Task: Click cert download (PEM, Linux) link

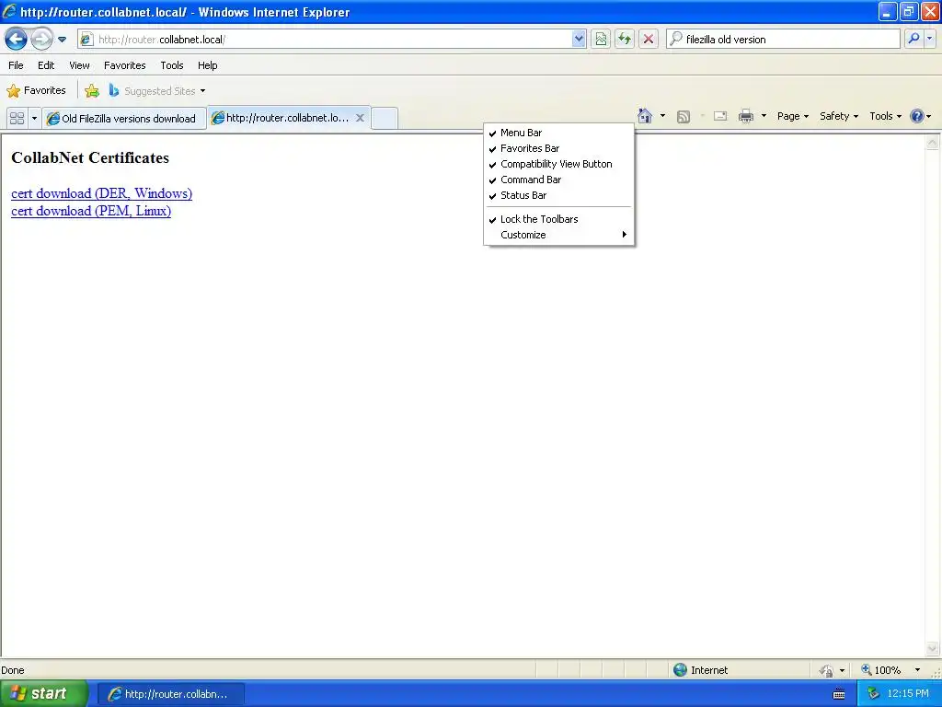Action: click(91, 211)
